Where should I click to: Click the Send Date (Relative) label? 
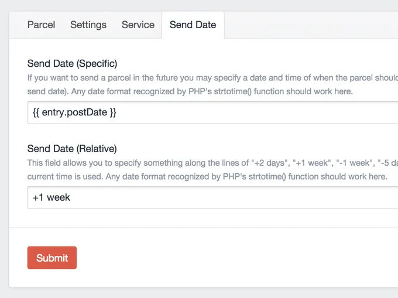tap(72, 149)
